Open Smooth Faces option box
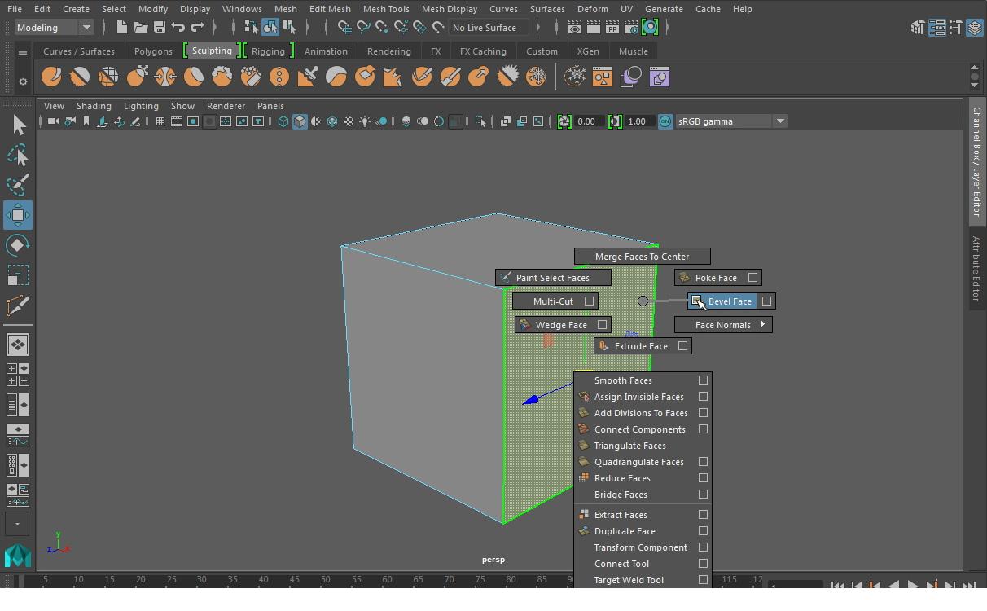Viewport: 987px width, 611px height. point(703,380)
